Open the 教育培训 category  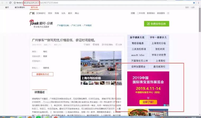click(151, 13)
